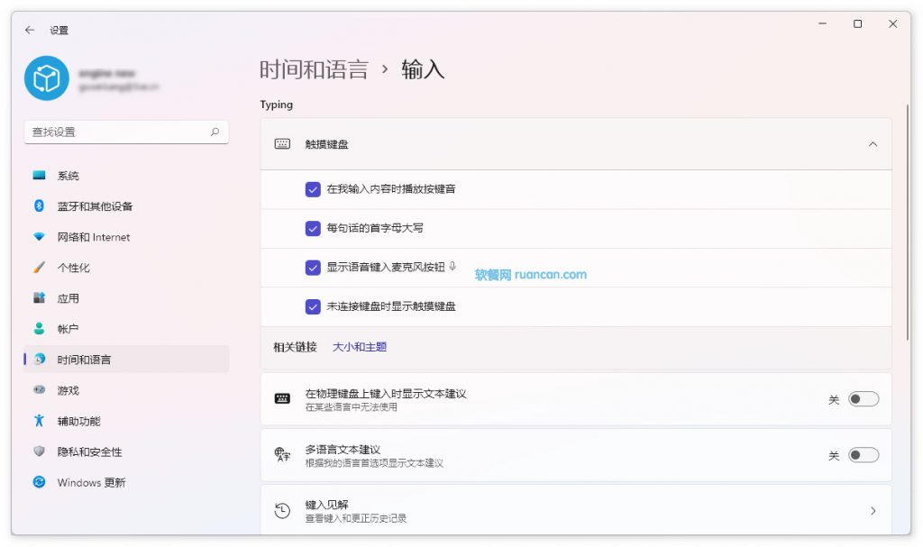The width and height of the screenshot is (923, 547).
Task: Open the 大小和主题 related link
Action: click(x=360, y=347)
